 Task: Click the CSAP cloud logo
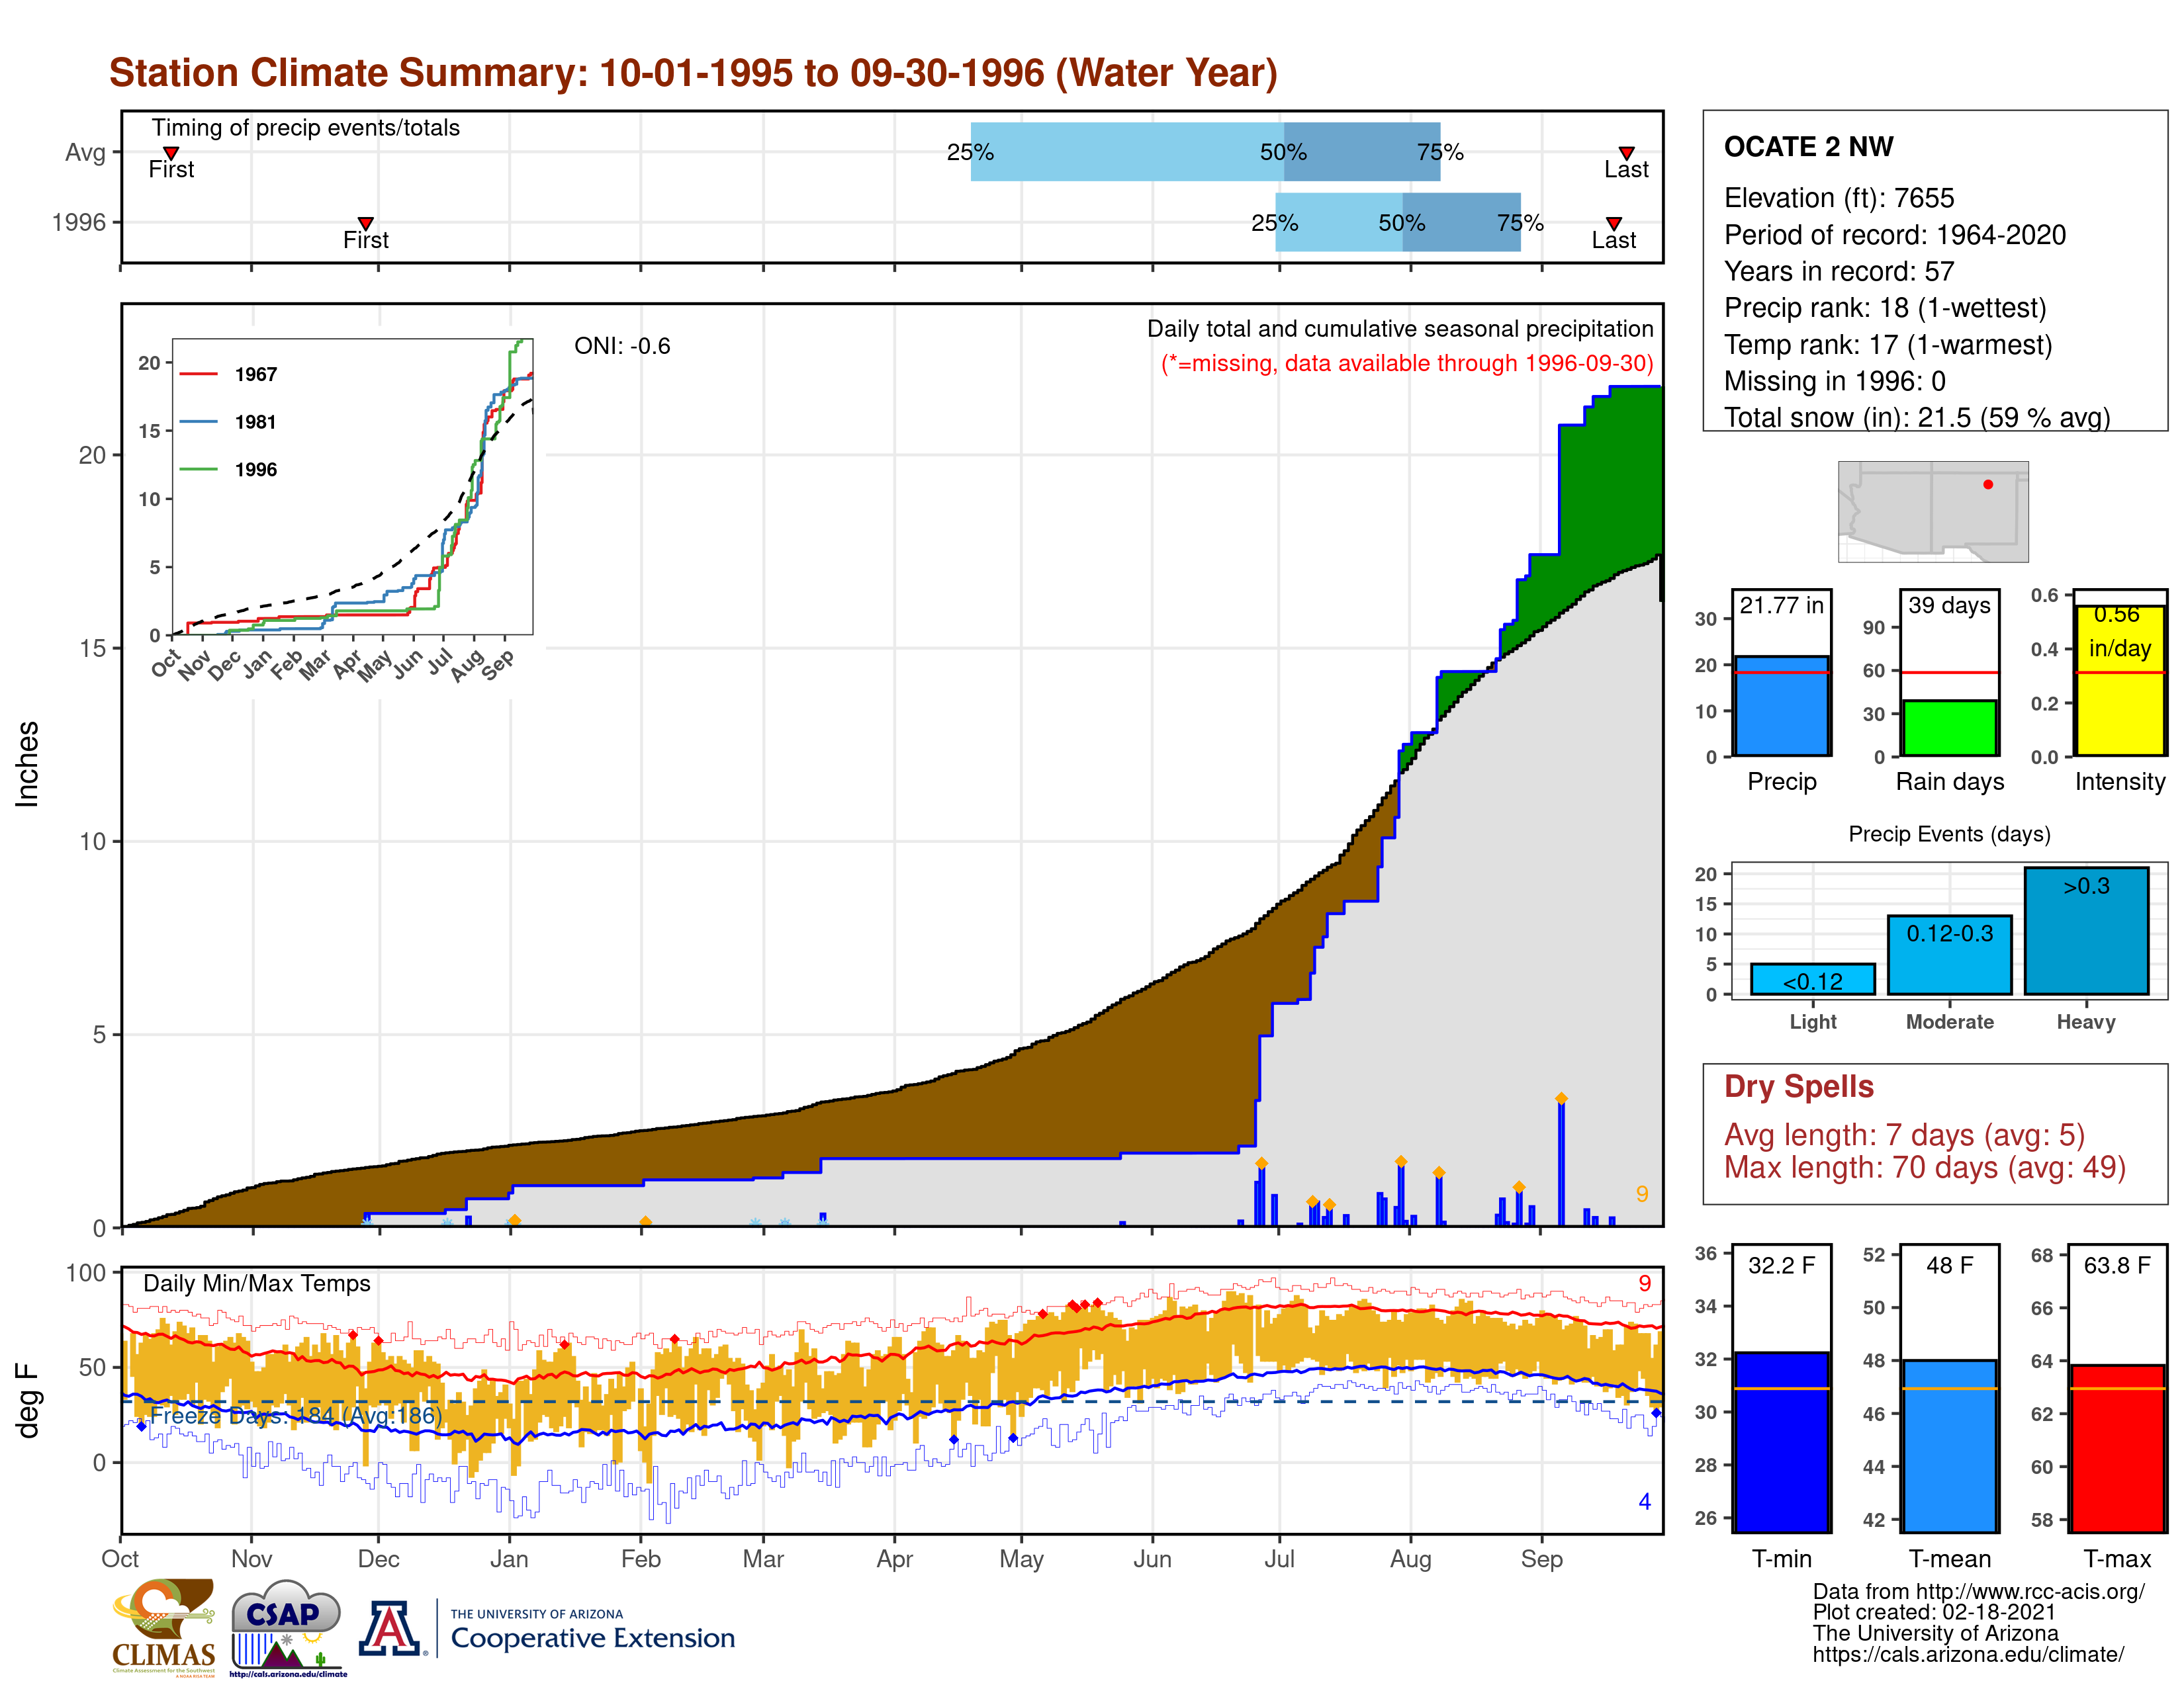click(x=287, y=1627)
